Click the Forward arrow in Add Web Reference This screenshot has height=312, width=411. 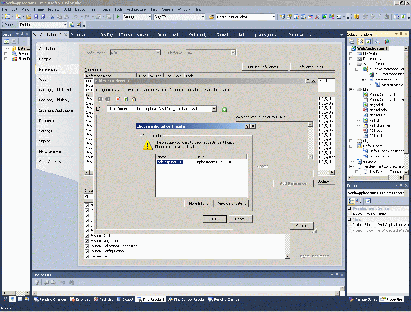[108, 99]
